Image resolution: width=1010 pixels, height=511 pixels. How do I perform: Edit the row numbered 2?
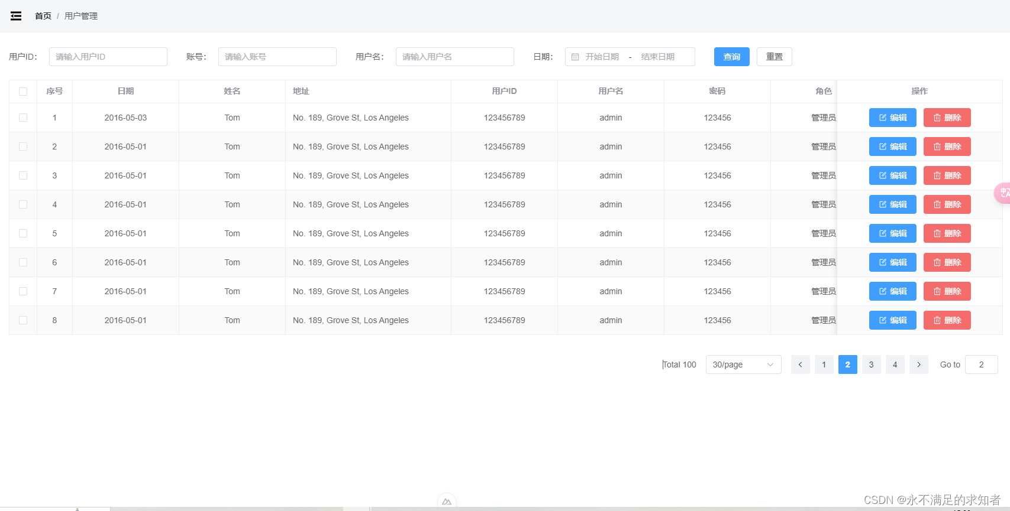(892, 147)
